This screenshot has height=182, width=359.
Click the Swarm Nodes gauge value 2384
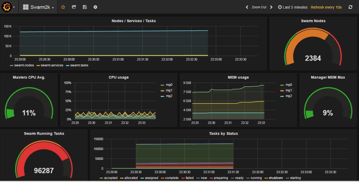click(x=313, y=58)
